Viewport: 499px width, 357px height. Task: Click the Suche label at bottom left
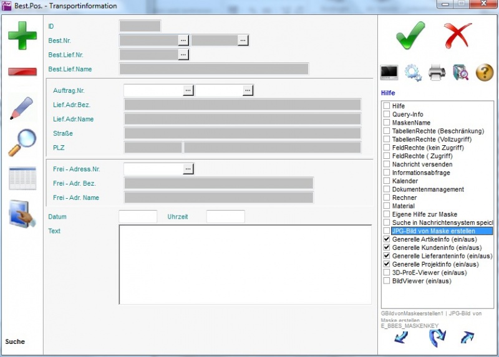click(x=15, y=341)
